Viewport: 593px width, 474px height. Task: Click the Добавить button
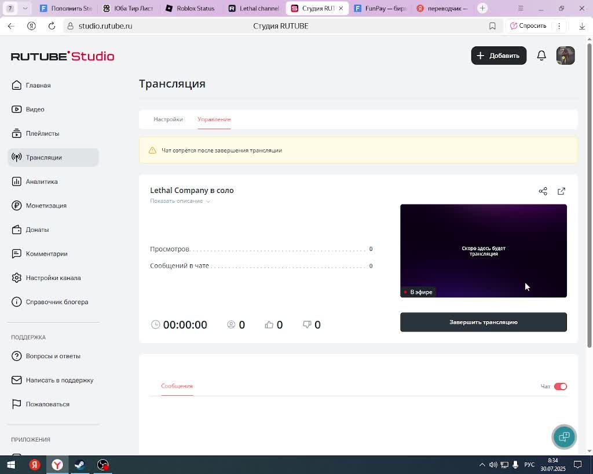(499, 56)
